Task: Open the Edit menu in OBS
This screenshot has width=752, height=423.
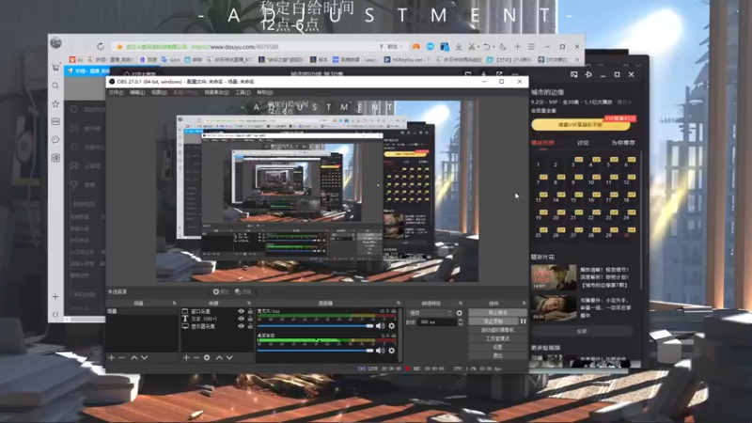Action: [137, 92]
